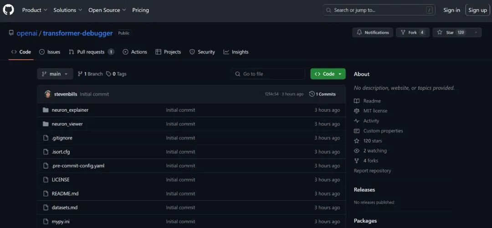Open the .gitignore file
492x228 pixels.
pyautogui.click(x=62, y=138)
